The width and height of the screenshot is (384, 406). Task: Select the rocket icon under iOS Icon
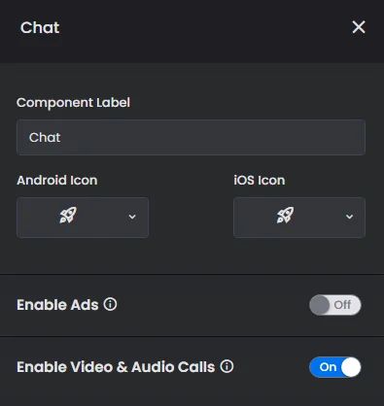coord(285,216)
